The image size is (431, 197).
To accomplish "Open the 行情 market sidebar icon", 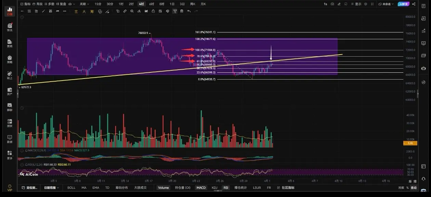I will point(10,11).
